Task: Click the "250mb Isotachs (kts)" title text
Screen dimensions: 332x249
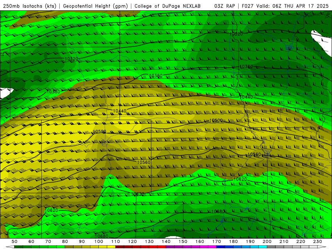Action: [x=29, y=6]
